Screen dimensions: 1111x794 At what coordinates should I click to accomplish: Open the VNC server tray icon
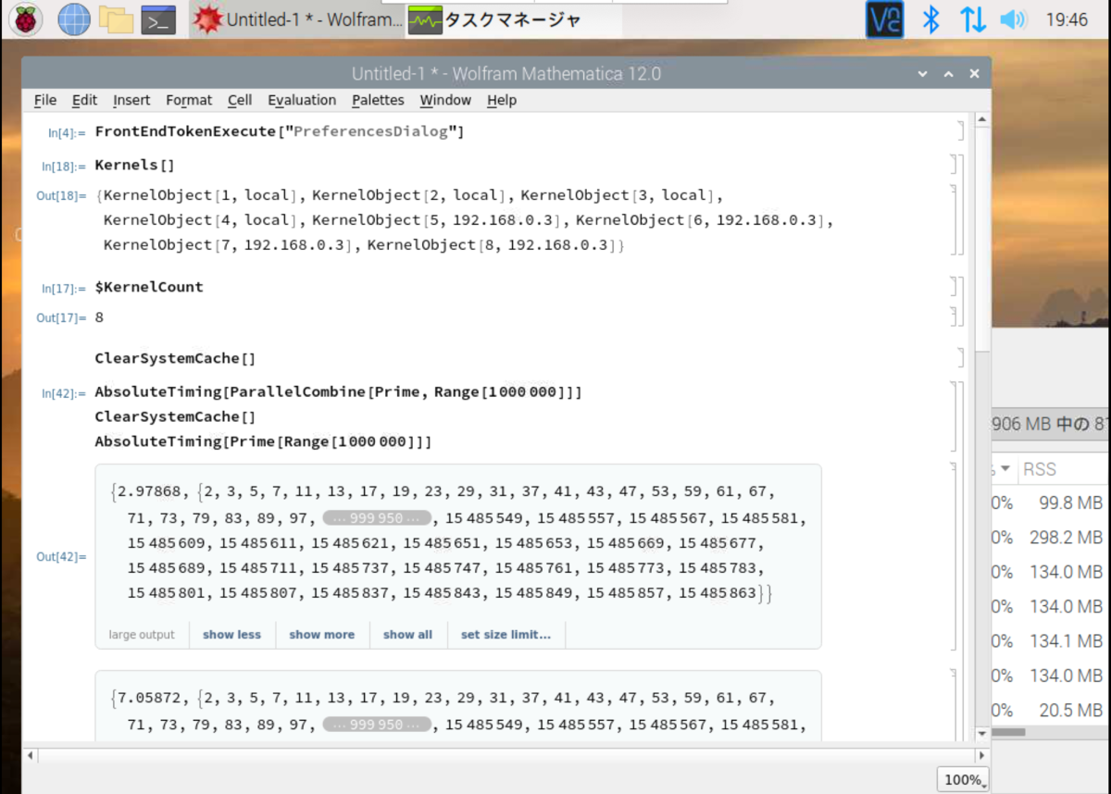point(884,19)
